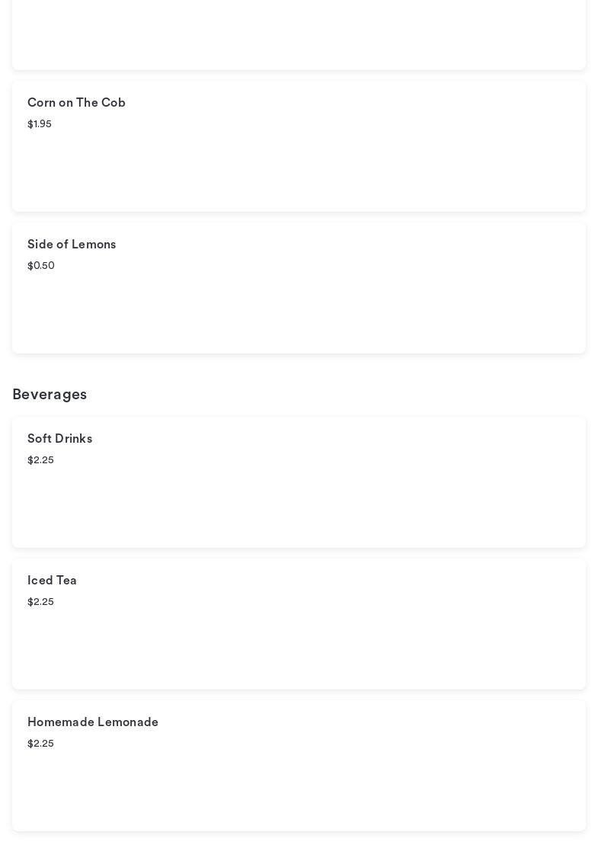Screen dimensions: 598x845
Task: Click the $2.25 price under Soft Drinks
Action: (40, 460)
